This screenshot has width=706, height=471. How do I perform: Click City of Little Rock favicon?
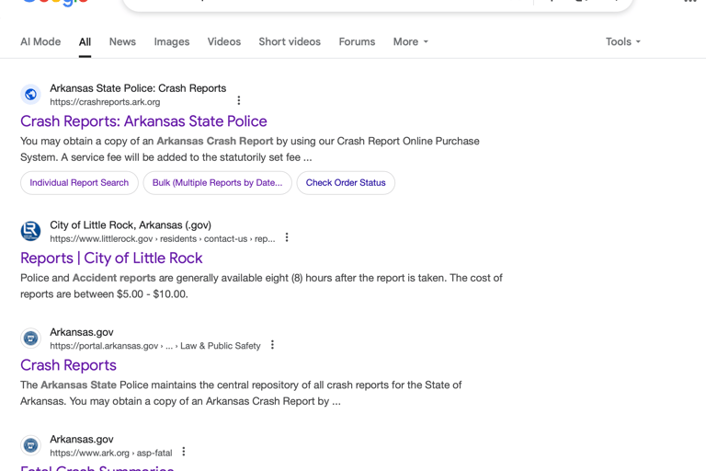(x=30, y=231)
